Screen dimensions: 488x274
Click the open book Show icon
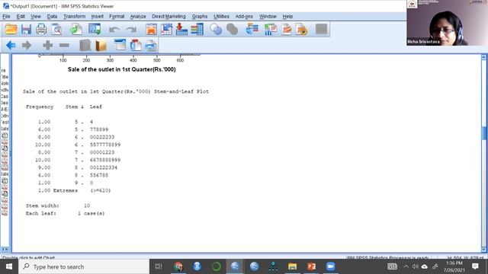(x=101, y=46)
